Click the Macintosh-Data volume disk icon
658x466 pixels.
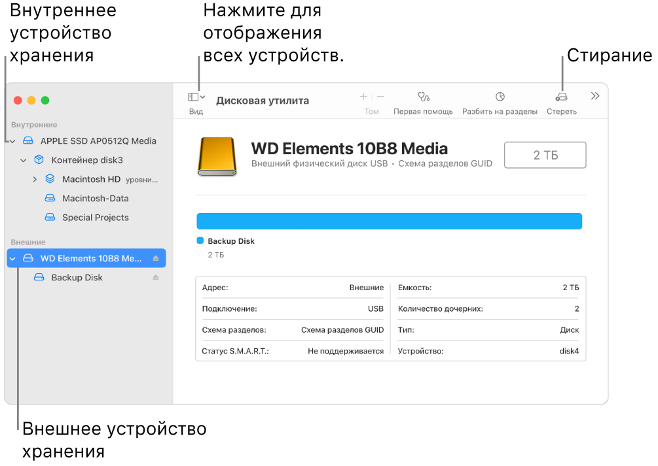[x=50, y=198]
